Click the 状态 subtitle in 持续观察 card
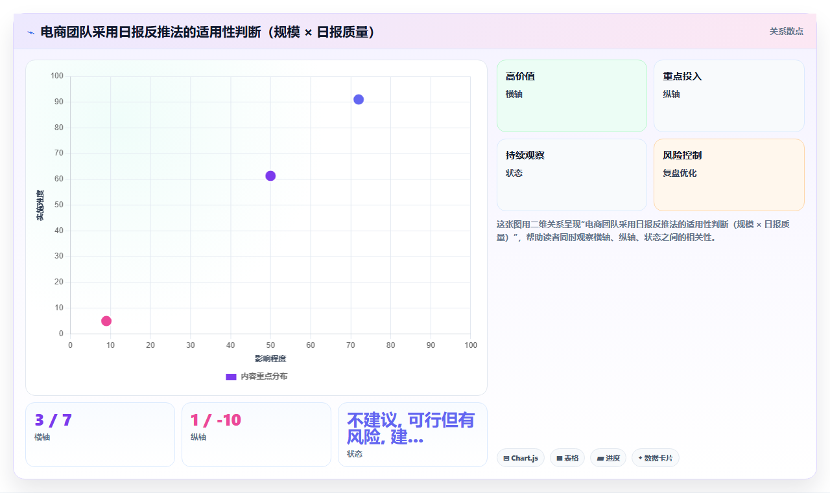This screenshot has height=493, width=830. point(514,173)
